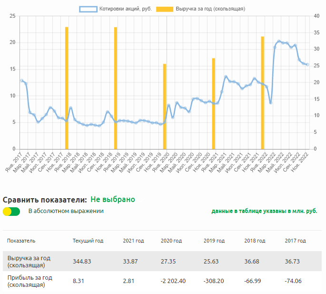Click the 'Текущий год' column header

coord(88,241)
